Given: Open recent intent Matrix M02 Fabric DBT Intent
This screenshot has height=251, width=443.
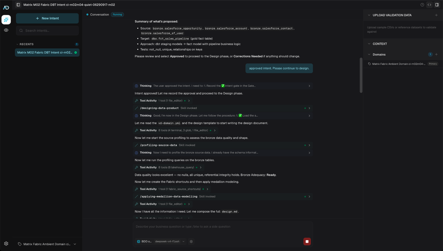Looking at the screenshot, I should pos(47,53).
